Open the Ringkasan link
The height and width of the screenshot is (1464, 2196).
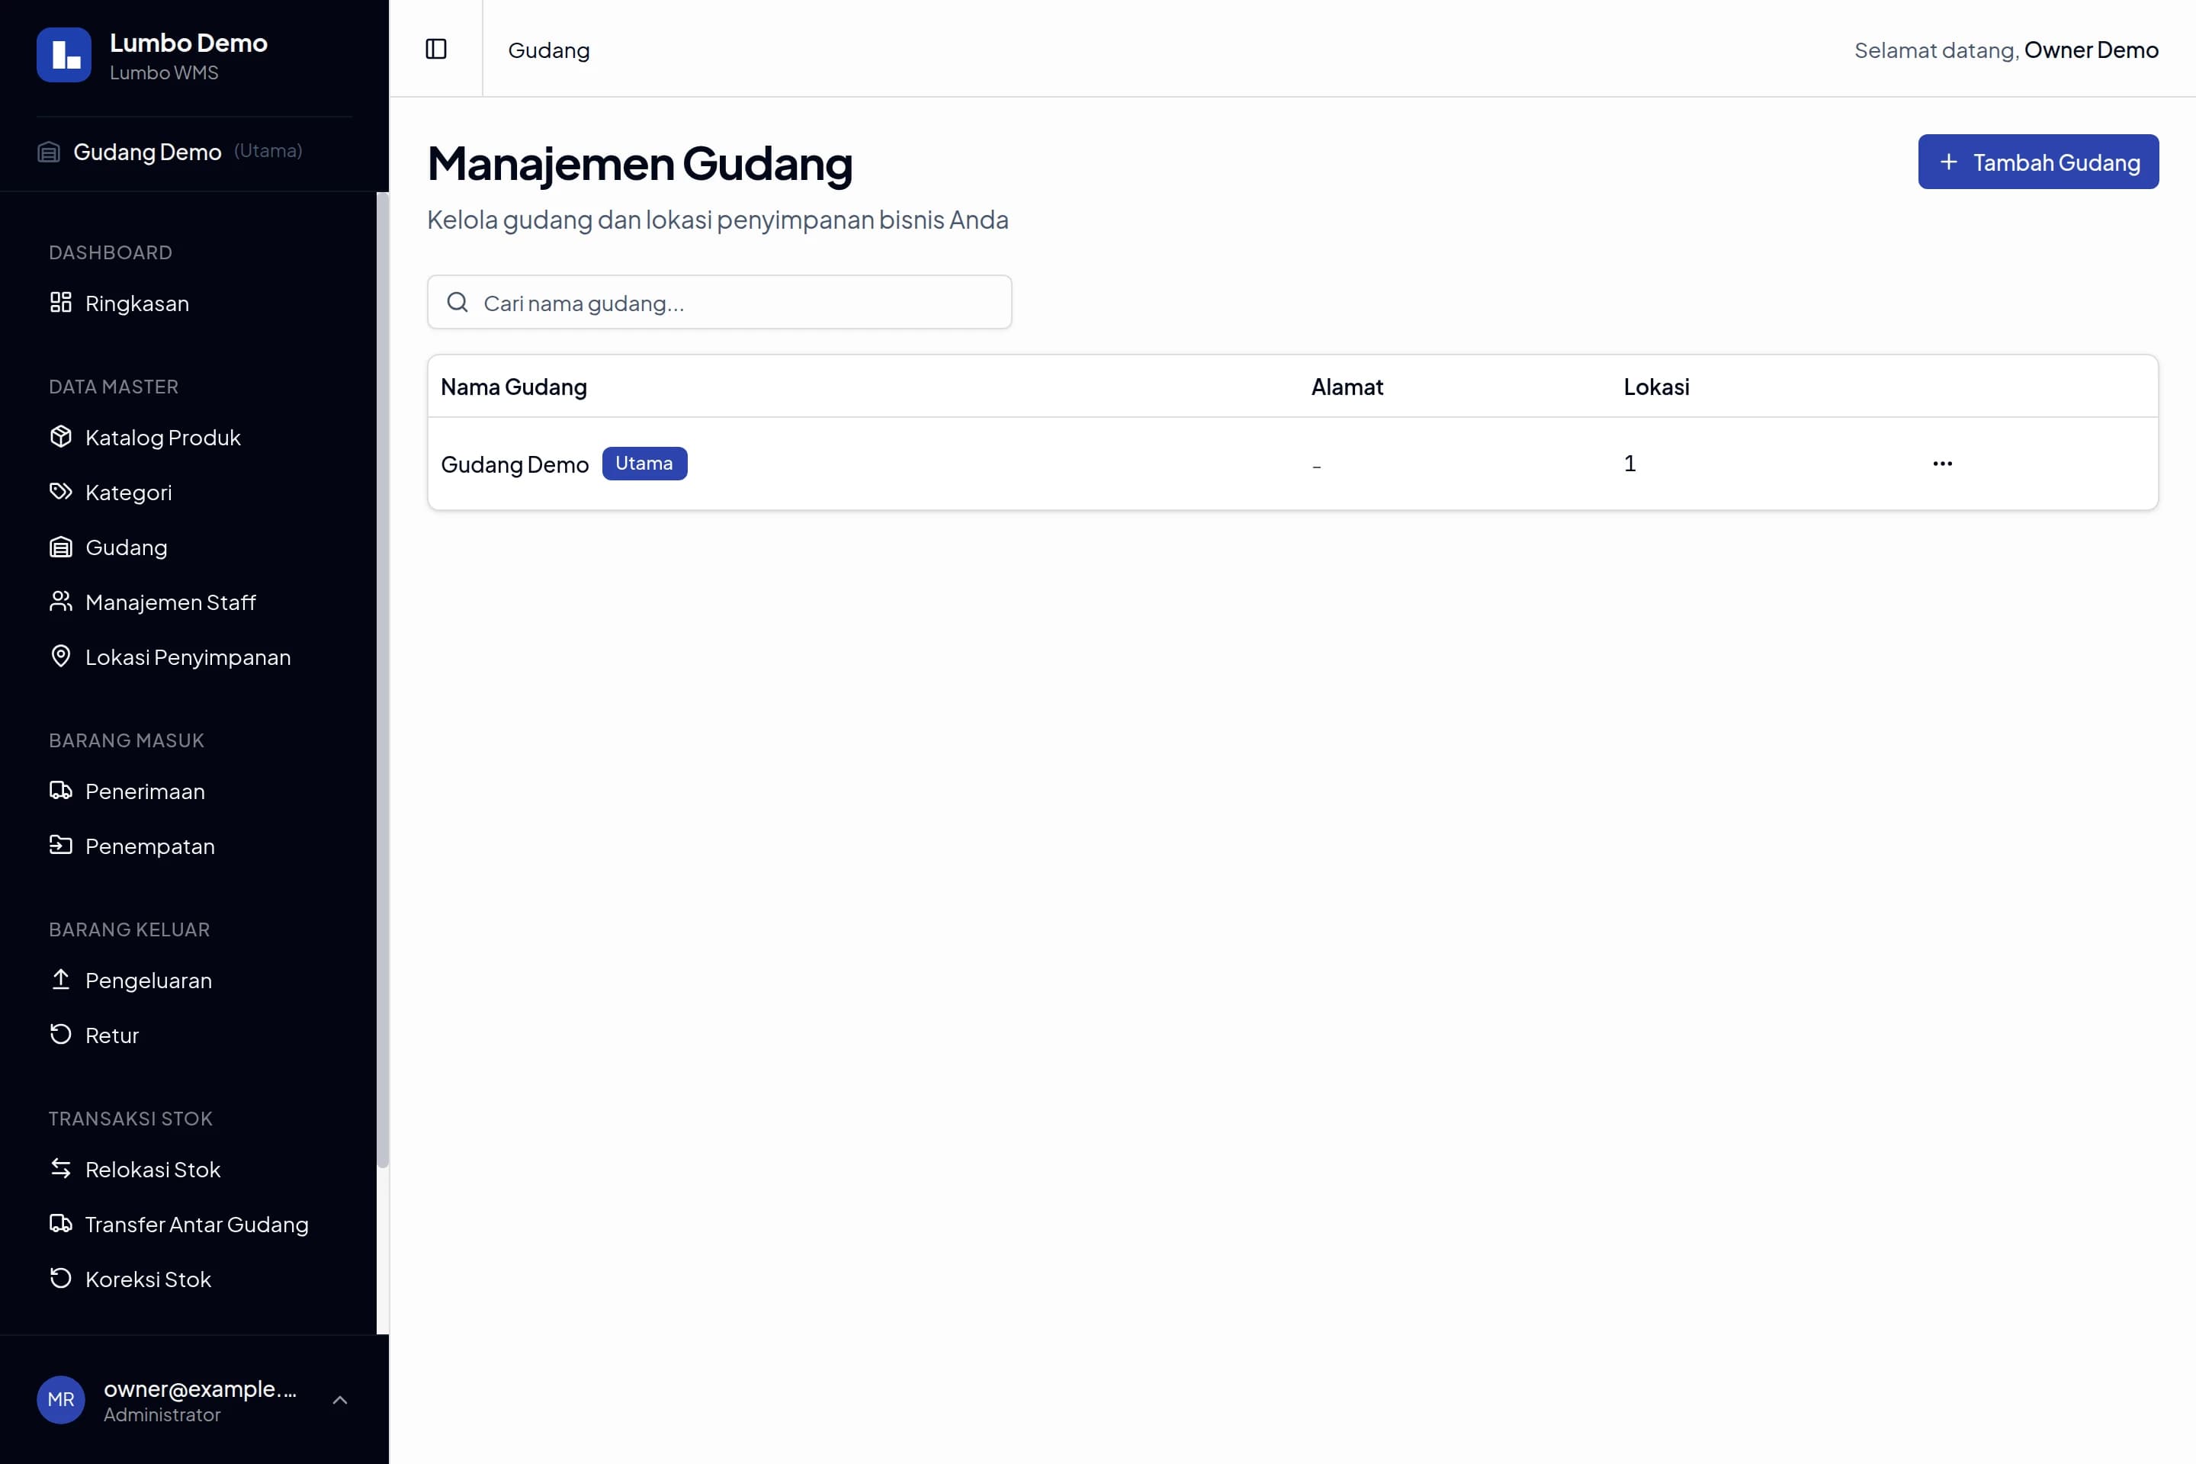pyautogui.click(x=194, y=303)
